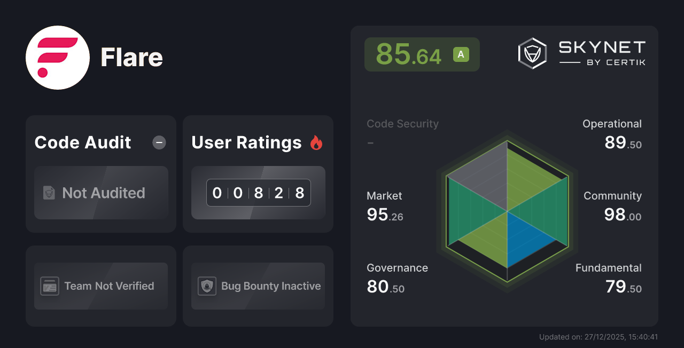Click the last updated timestamp text
This screenshot has height=348, width=684.
pos(599,337)
